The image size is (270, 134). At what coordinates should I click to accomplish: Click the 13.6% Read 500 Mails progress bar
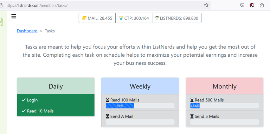(224, 106)
